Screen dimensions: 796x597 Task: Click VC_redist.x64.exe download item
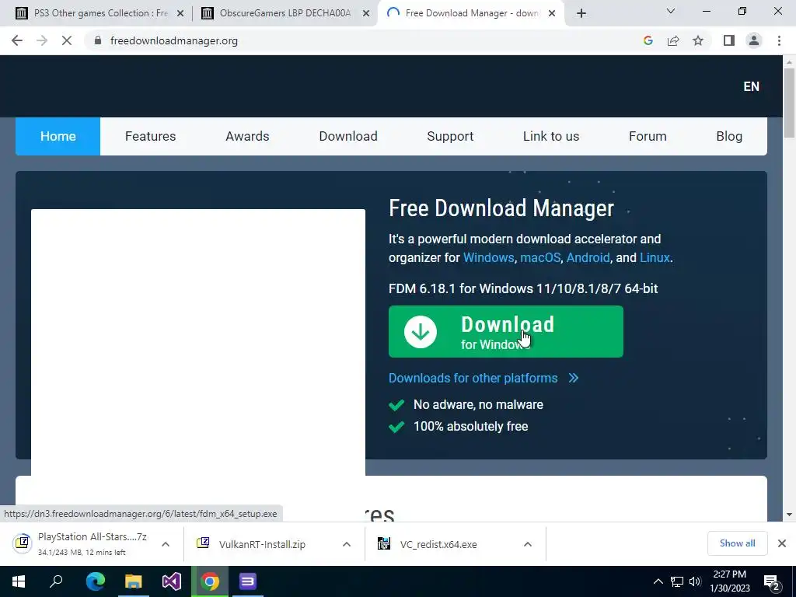coord(438,544)
